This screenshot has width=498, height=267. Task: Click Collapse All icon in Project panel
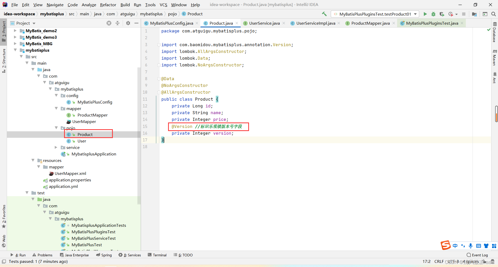click(117, 23)
